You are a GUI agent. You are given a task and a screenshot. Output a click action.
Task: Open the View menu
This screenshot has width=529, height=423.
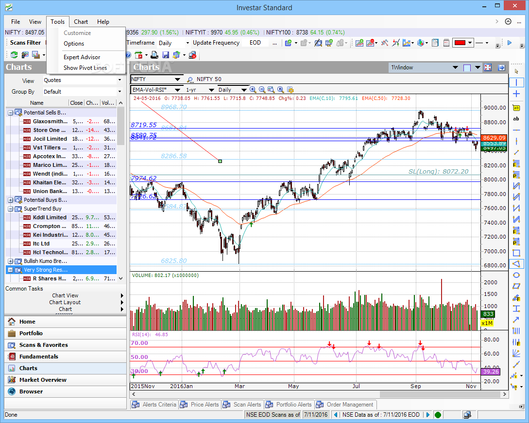pos(35,21)
